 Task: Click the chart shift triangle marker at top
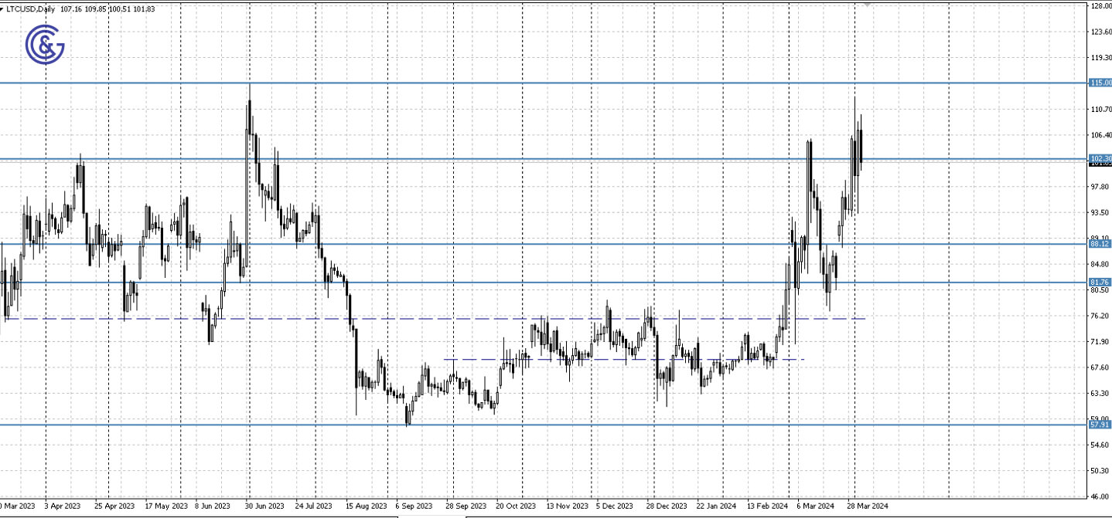click(x=867, y=5)
